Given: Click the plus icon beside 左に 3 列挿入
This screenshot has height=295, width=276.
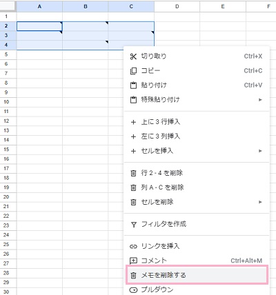Looking at the screenshot, I should 133,136.
